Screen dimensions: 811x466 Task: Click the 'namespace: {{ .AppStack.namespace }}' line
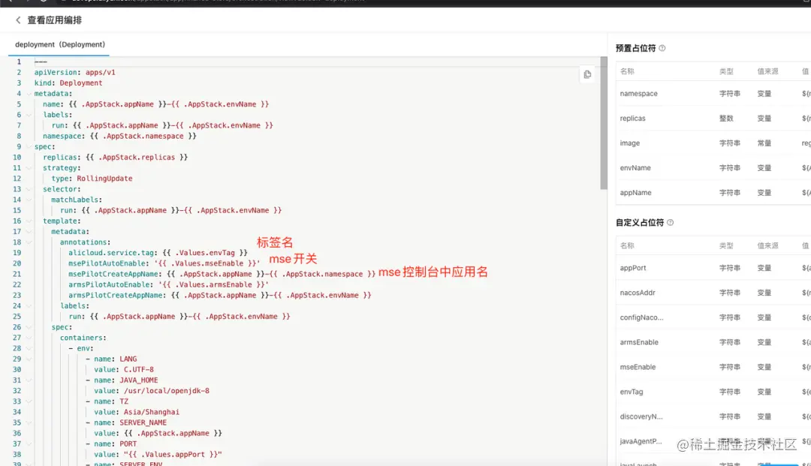119,136
